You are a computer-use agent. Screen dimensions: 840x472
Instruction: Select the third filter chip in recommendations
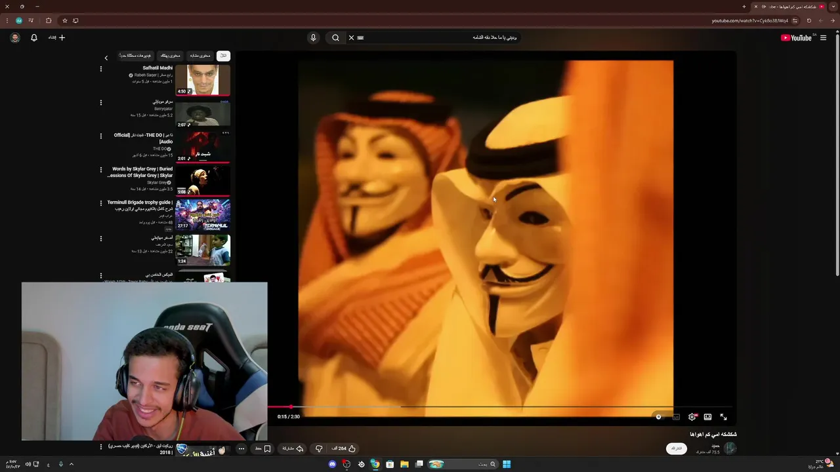[x=170, y=56]
